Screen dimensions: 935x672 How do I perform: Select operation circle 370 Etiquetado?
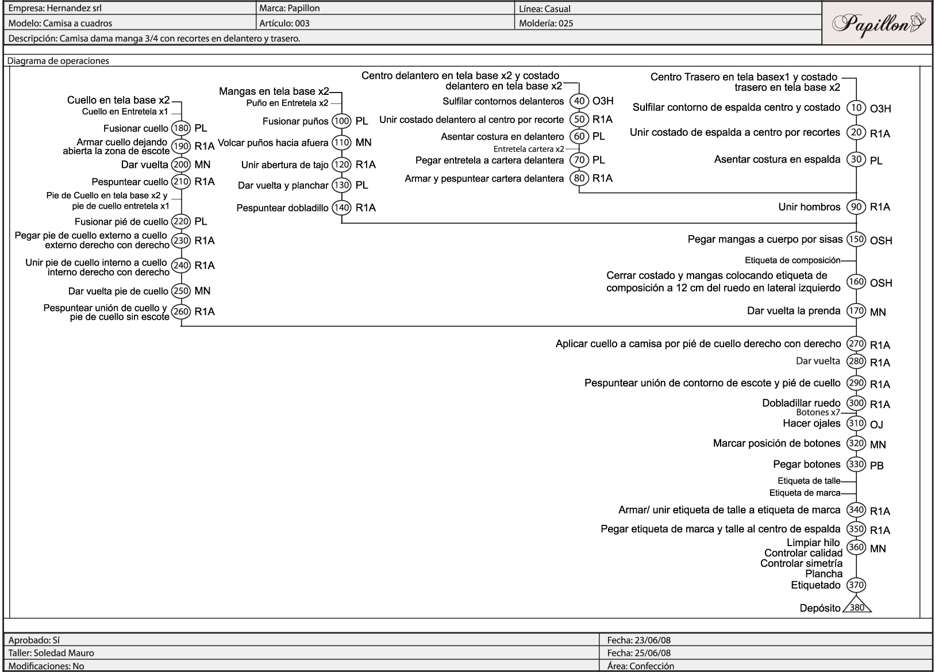click(857, 585)
